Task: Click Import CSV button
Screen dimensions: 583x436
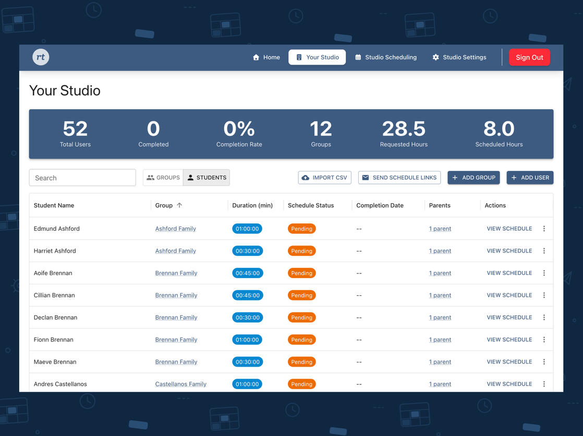Action: (324, 178)
